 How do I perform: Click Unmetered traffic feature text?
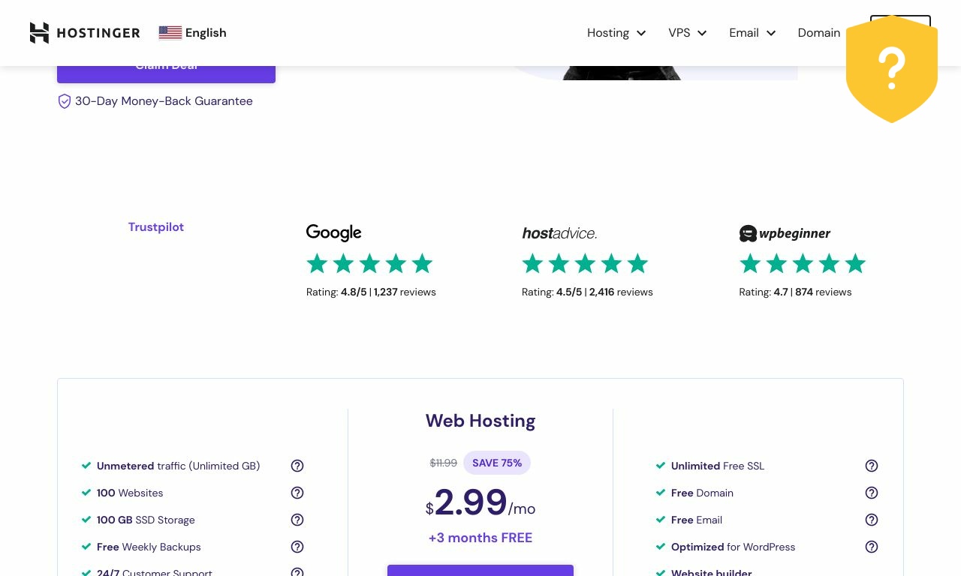coord(178,466)
